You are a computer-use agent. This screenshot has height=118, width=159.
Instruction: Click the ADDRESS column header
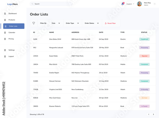[75, 32]
